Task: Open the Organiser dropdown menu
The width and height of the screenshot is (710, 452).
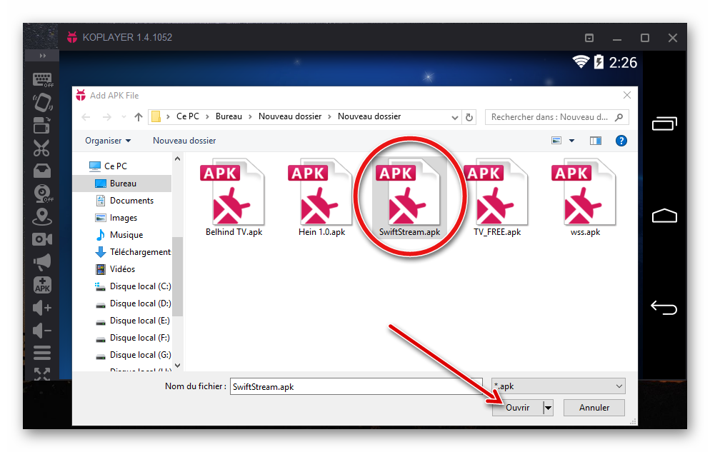Action: point(108,141)
